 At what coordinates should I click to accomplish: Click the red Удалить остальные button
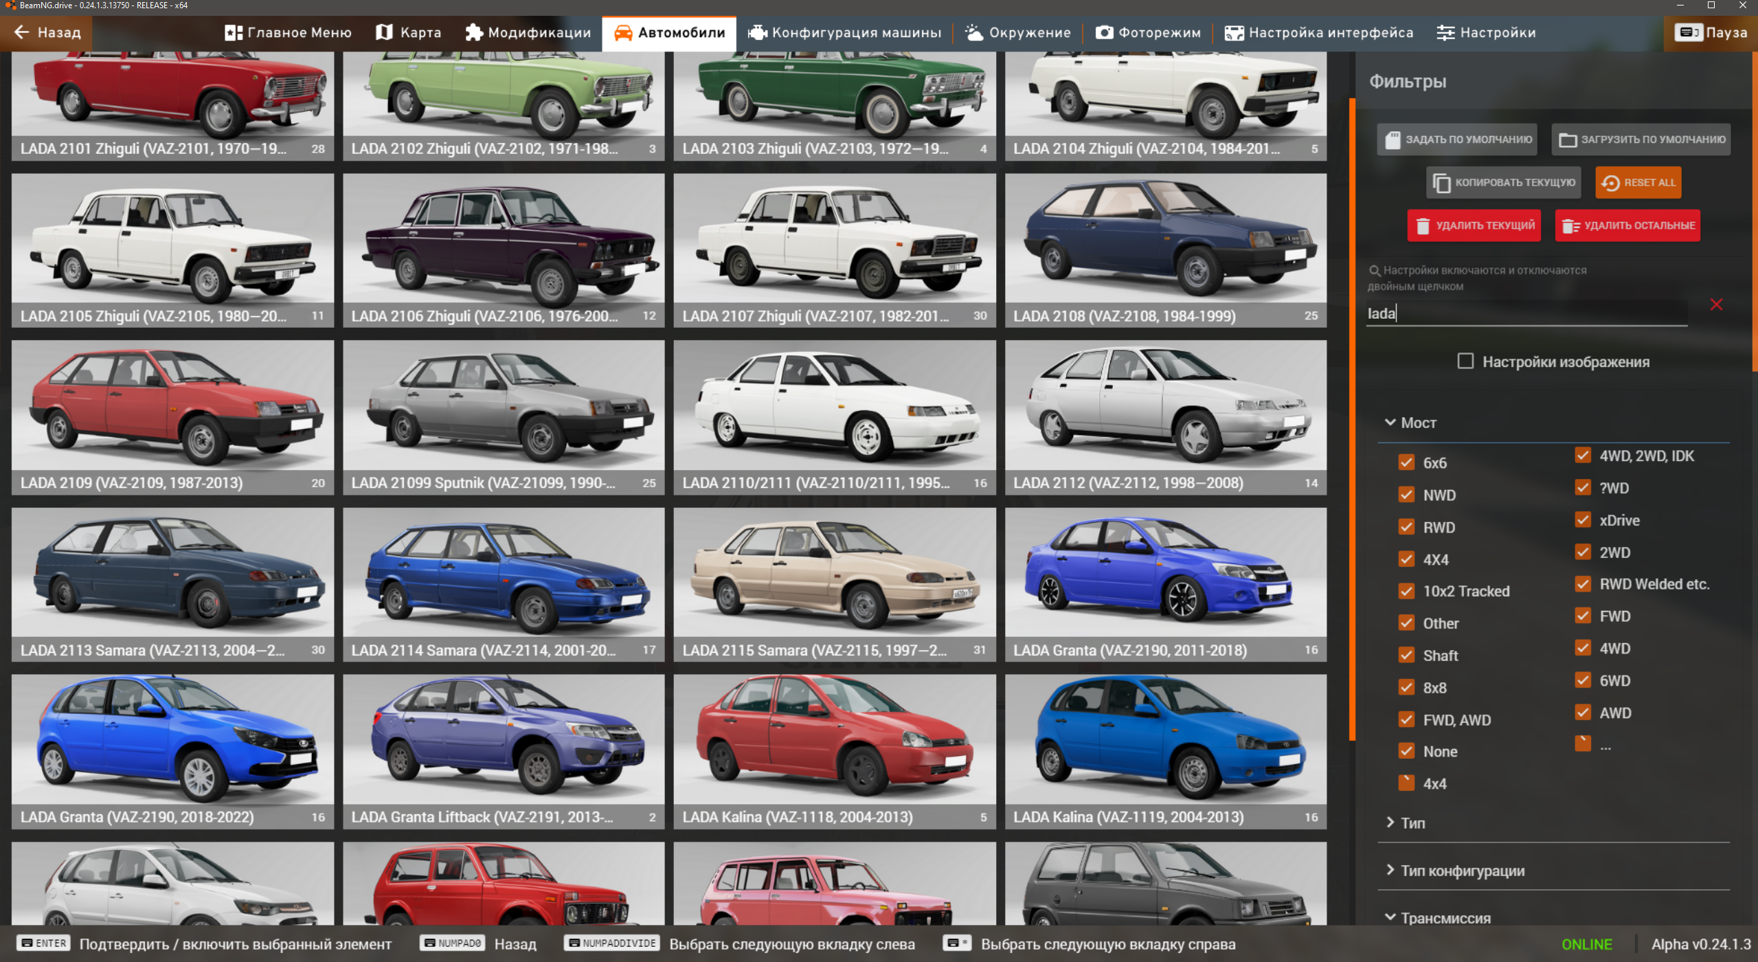[1628, 225]
